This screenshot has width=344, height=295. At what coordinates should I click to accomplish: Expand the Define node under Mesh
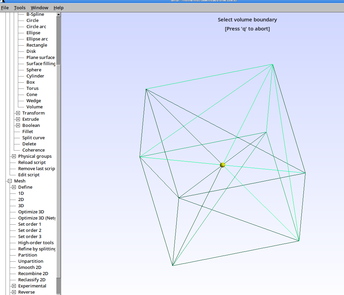tap(14, 187)
